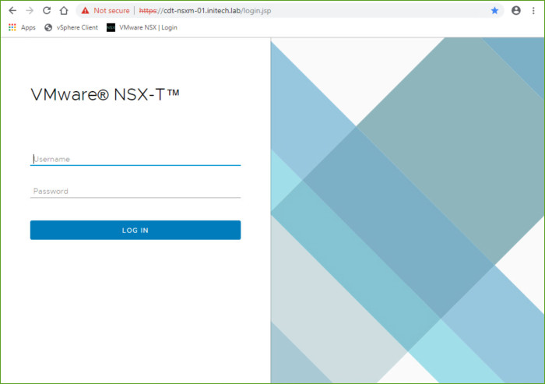Click the VMware NSX-T heading text
Viewport: 545px width, 384px height.
(105, 94)
